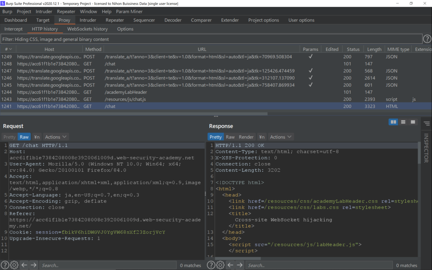Open the Request Actions dropdown

pyautogui.click(x=56, y=137)
